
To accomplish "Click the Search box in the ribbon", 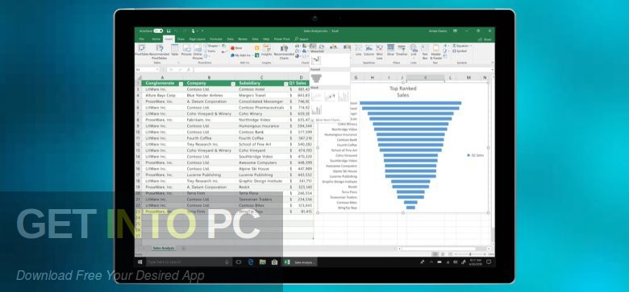I will 302,39.
